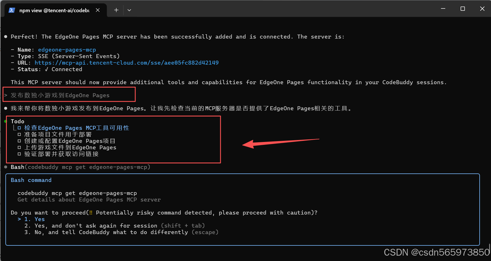Click the 我来帮你将数独小游戏发布到EdgeOne Pages message
491x261 pixels.
point(181,108)
